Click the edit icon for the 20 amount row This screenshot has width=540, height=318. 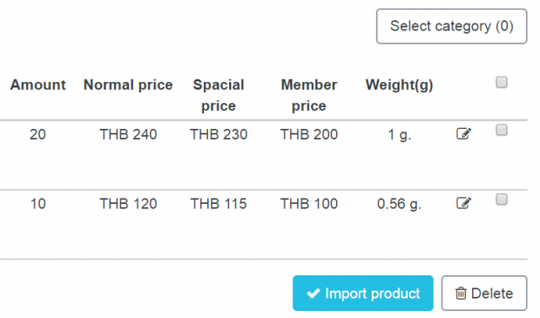[463, 133]
